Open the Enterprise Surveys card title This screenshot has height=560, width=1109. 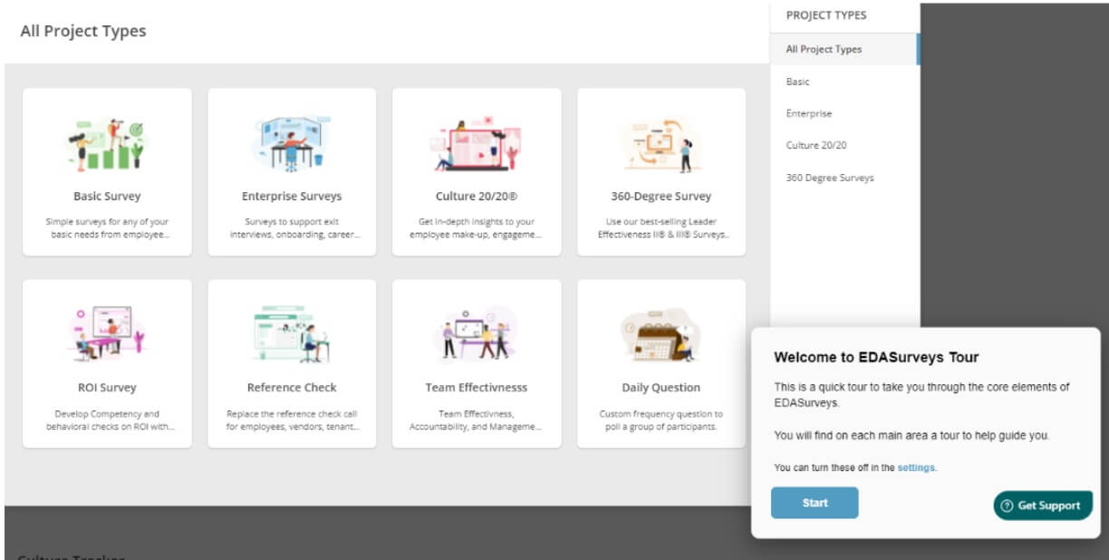(x=292, y=196)
